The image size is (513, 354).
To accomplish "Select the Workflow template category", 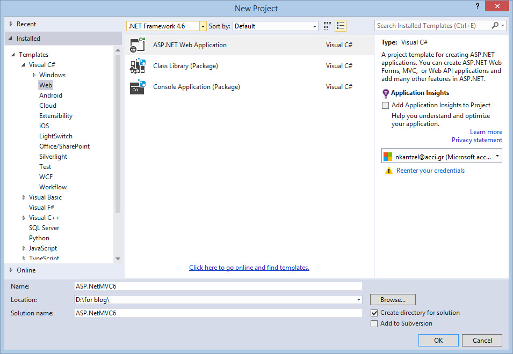I will (53, 187).
